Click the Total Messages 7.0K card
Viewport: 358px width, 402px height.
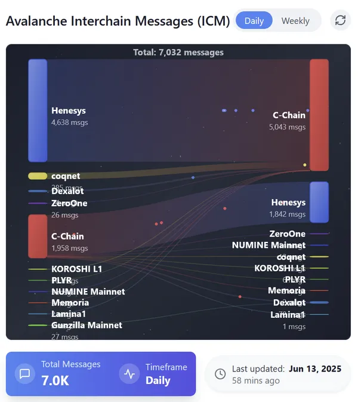tap(101, 374)
